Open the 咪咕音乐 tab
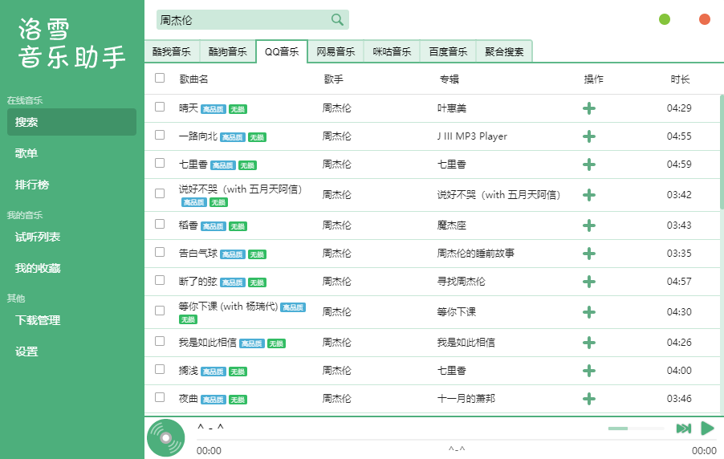The height and width of the screenshot is (459, 724). [x=392, y=51]
